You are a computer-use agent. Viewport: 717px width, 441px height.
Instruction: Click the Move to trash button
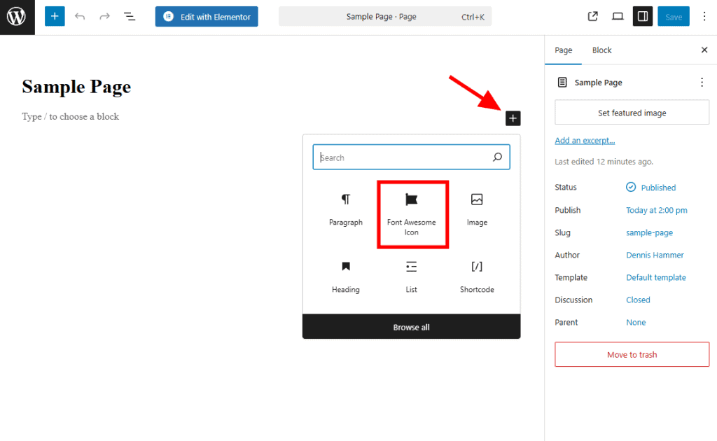tap(632, 354)
